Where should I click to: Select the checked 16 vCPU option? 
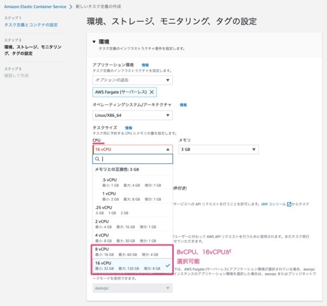(133, 266)
